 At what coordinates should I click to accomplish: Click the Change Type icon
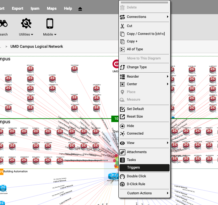point(122,67)
